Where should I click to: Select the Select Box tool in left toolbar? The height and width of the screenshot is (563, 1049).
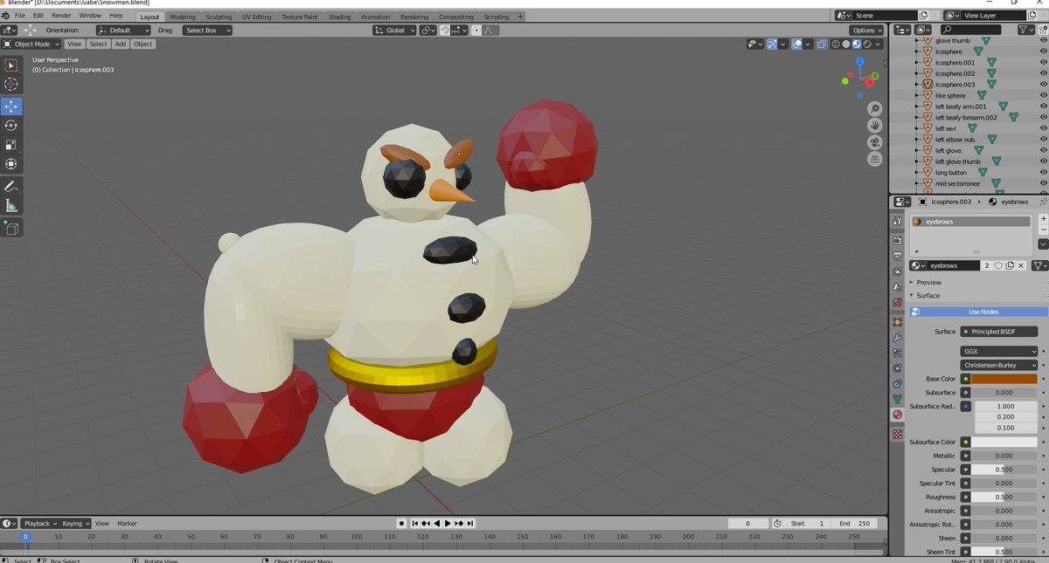click(11, 65)
